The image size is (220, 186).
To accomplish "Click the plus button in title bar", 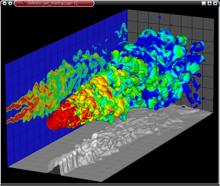I will pyautogui.click(x=10, y=3).
